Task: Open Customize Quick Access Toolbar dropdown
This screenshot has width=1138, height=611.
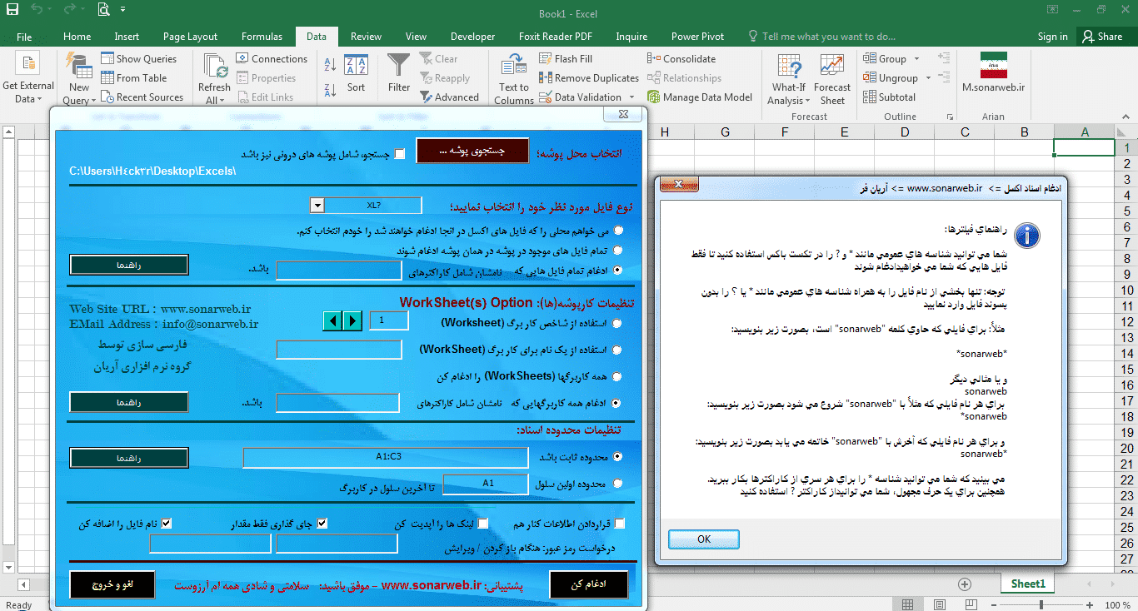Action: tap(123, 11)
